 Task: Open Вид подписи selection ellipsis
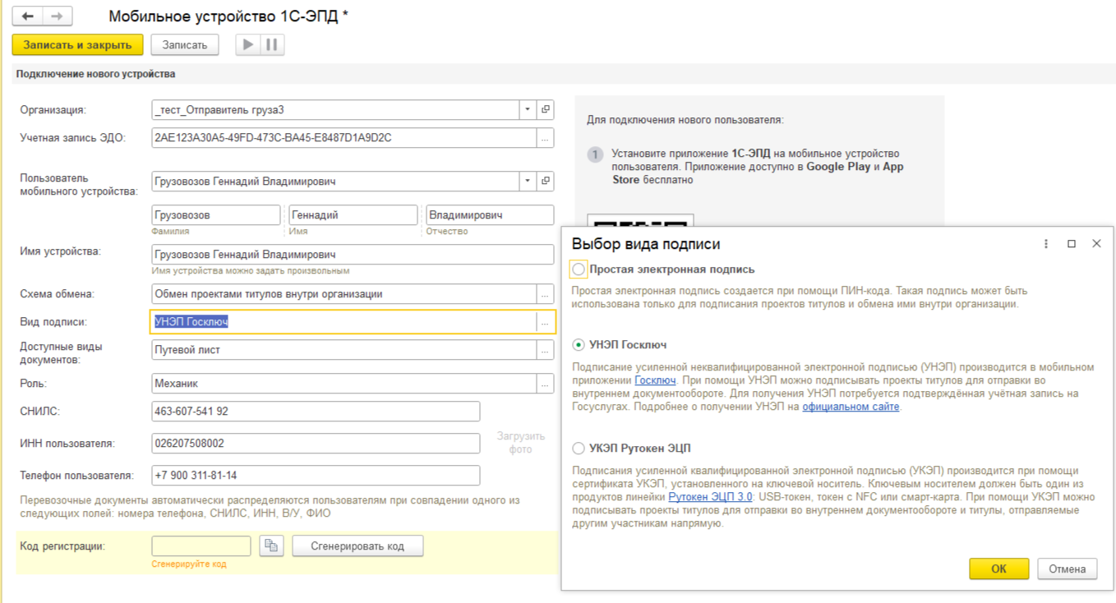[545, 322]
